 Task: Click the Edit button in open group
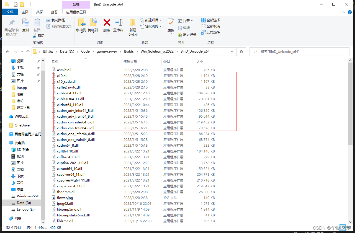pos(184,28)
